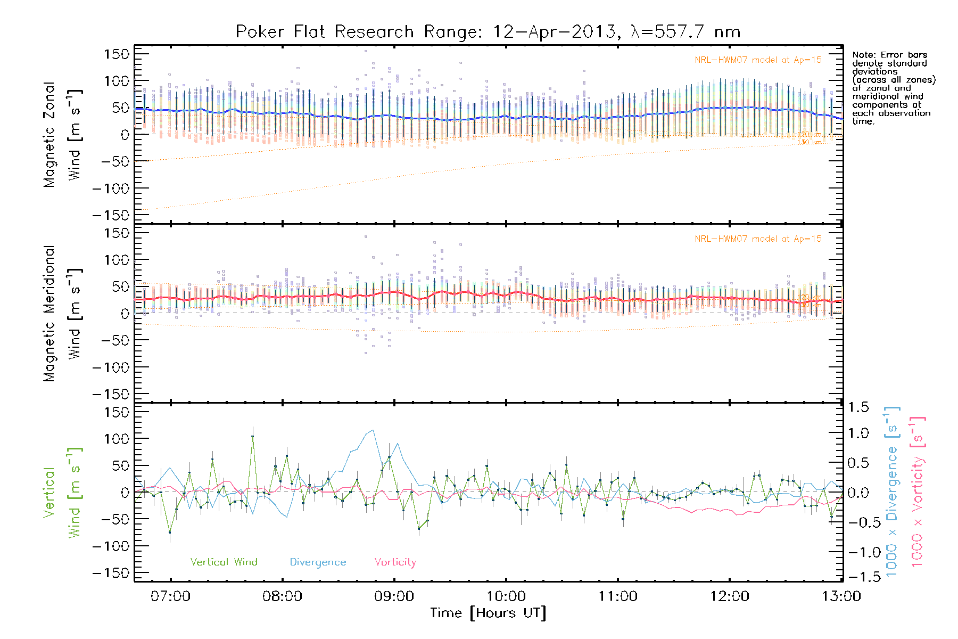Click the tallest vertical wind peak near 07:45
Viewport: 958px width, 639px height.
click(252, 436)
